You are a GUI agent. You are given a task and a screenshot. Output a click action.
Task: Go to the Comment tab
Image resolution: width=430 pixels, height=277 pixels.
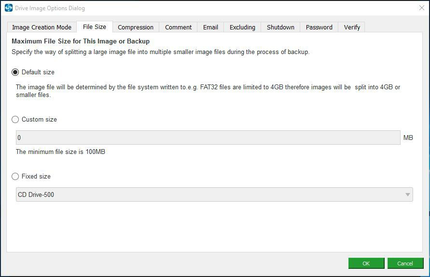tap(178, 27)
